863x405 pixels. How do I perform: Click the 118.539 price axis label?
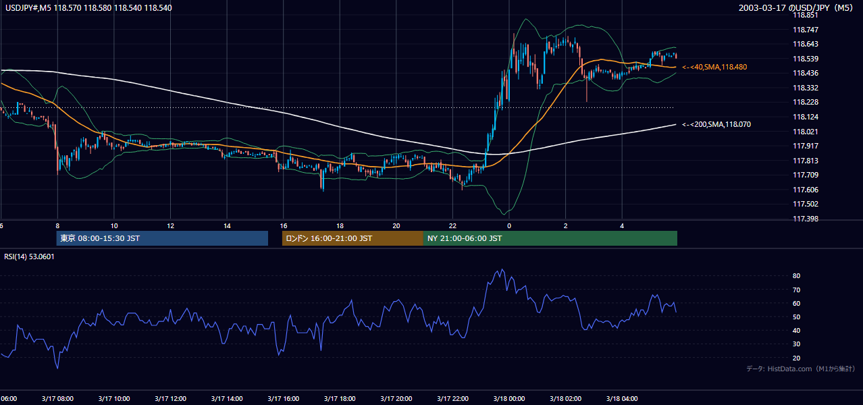pyautogui.click(x=806, y=59)
